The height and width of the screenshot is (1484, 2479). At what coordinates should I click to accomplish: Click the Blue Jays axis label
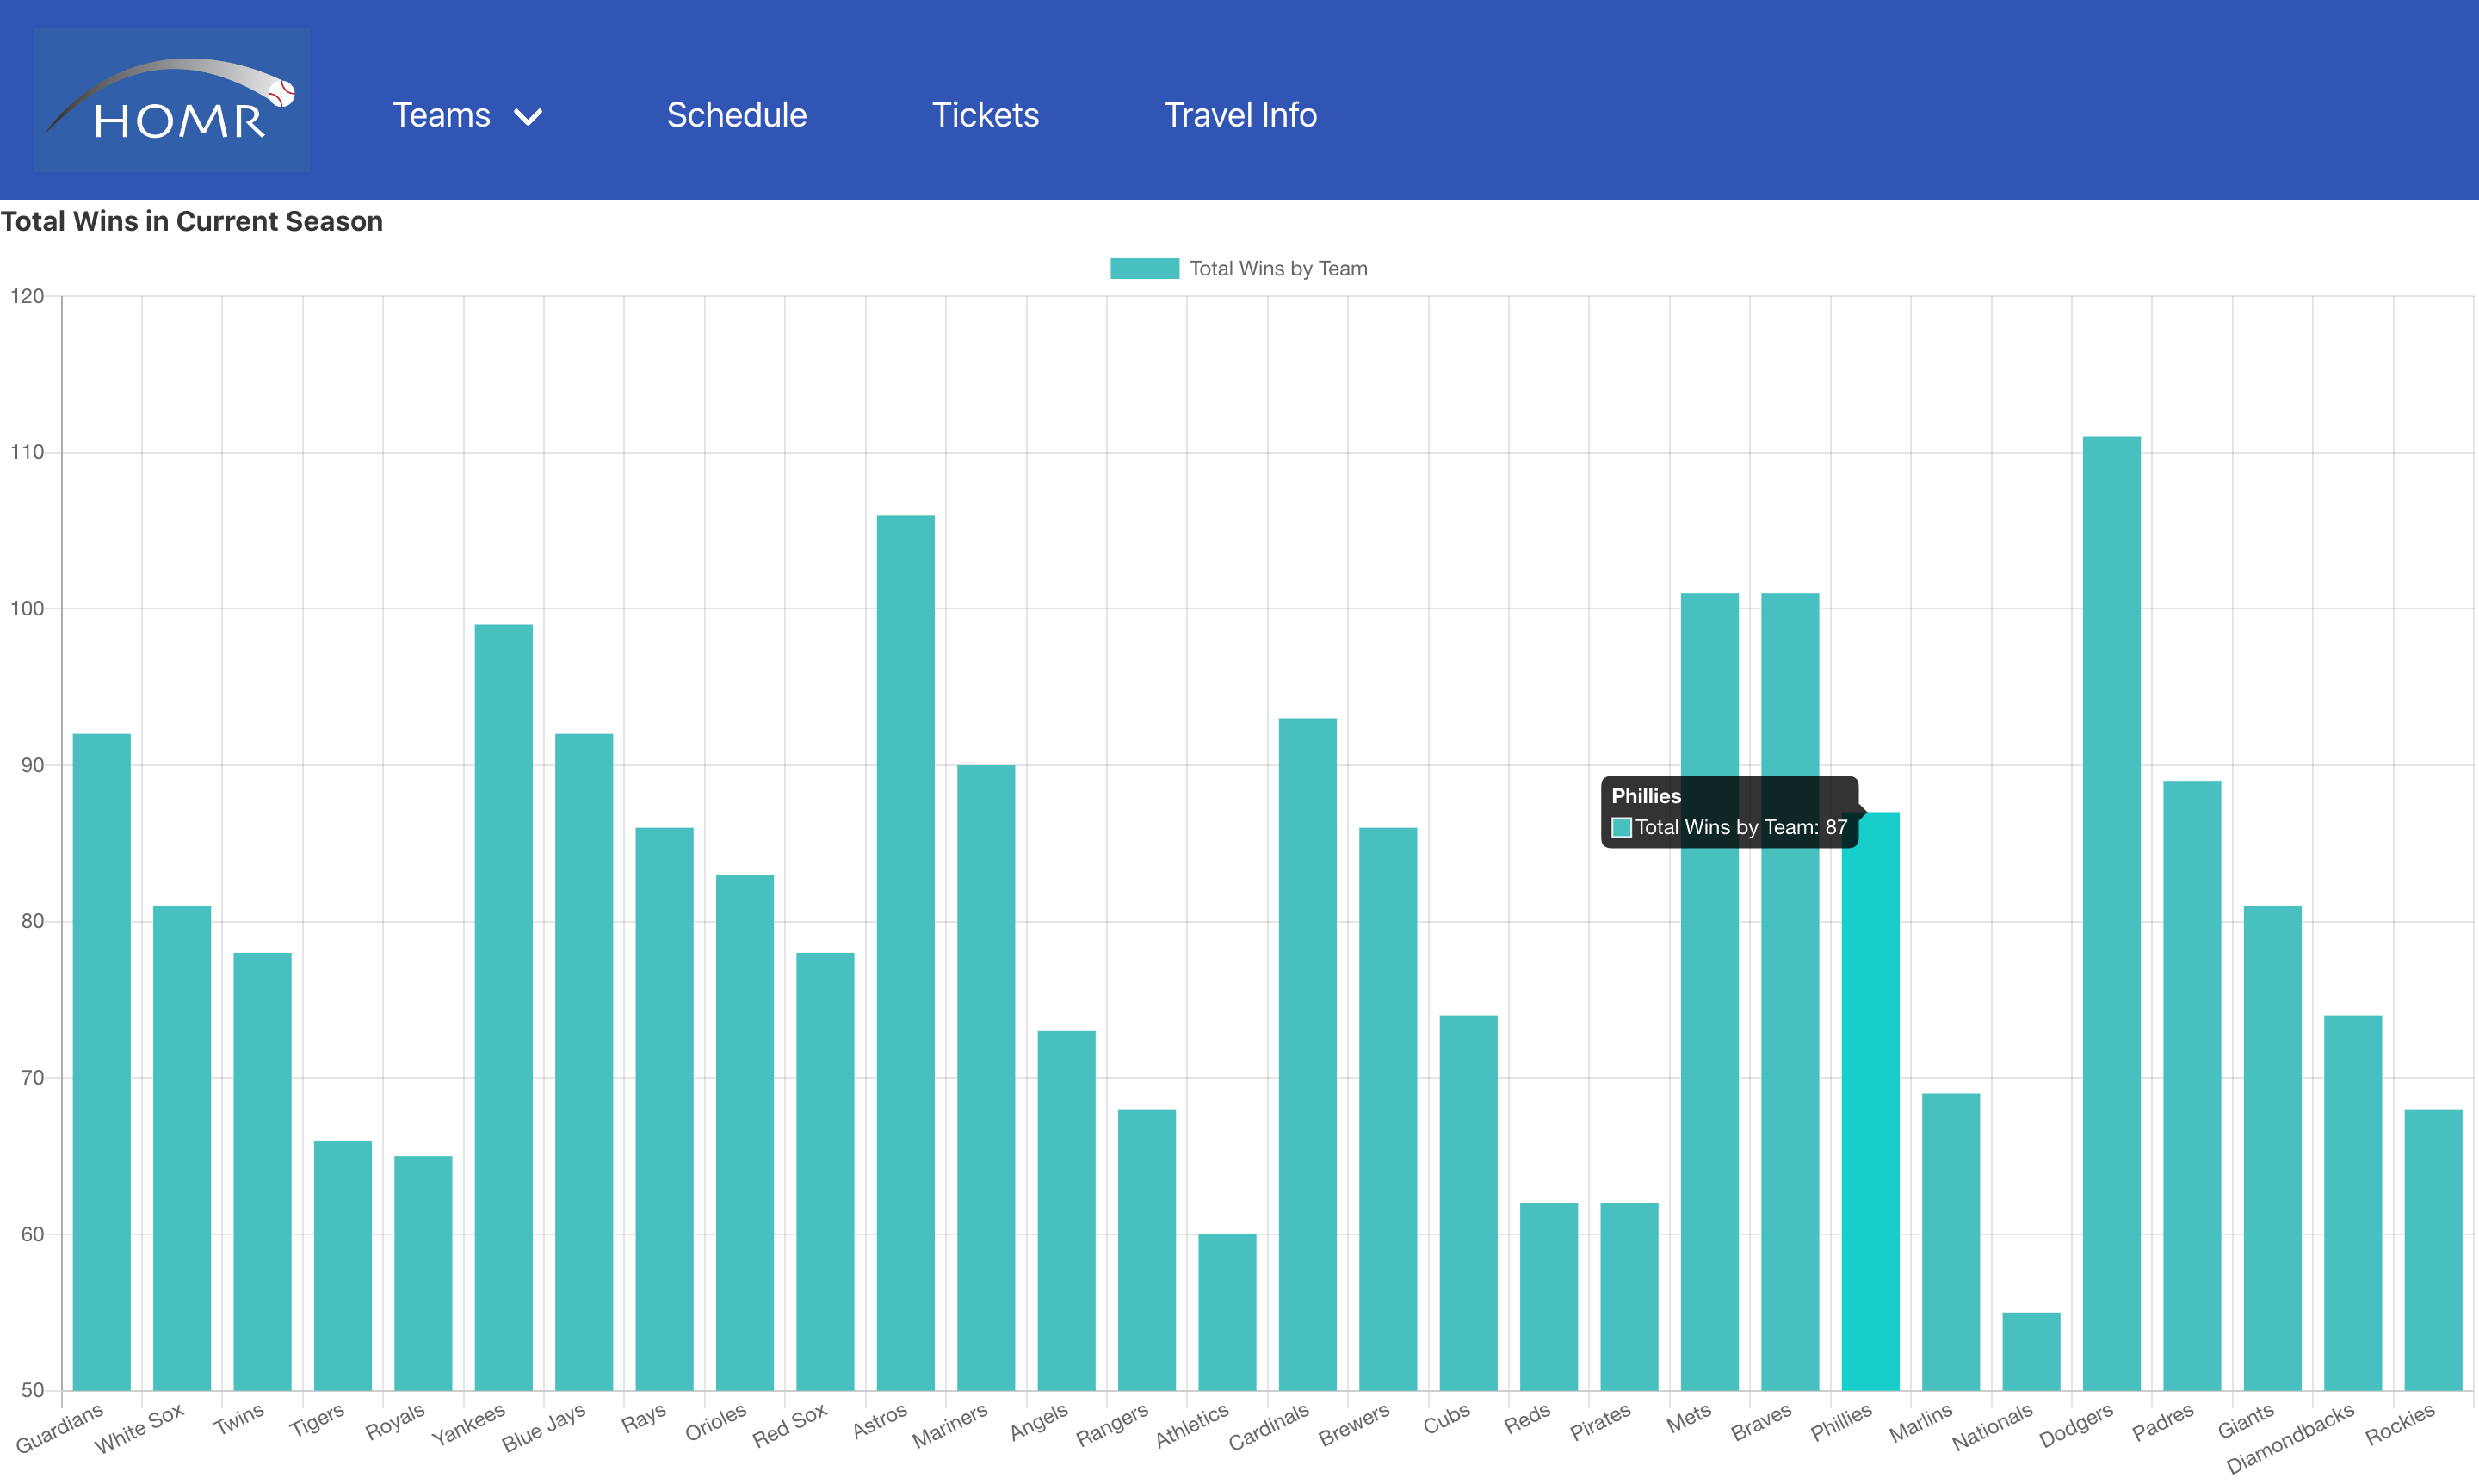[544, 1427]
